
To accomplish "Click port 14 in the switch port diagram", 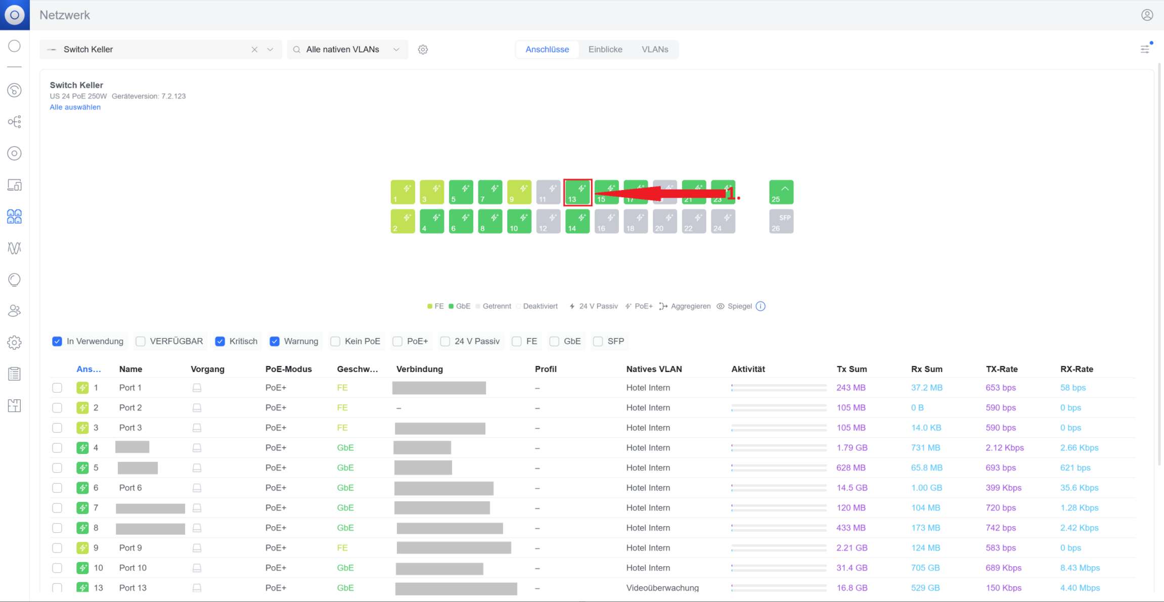I will point(577,221).
